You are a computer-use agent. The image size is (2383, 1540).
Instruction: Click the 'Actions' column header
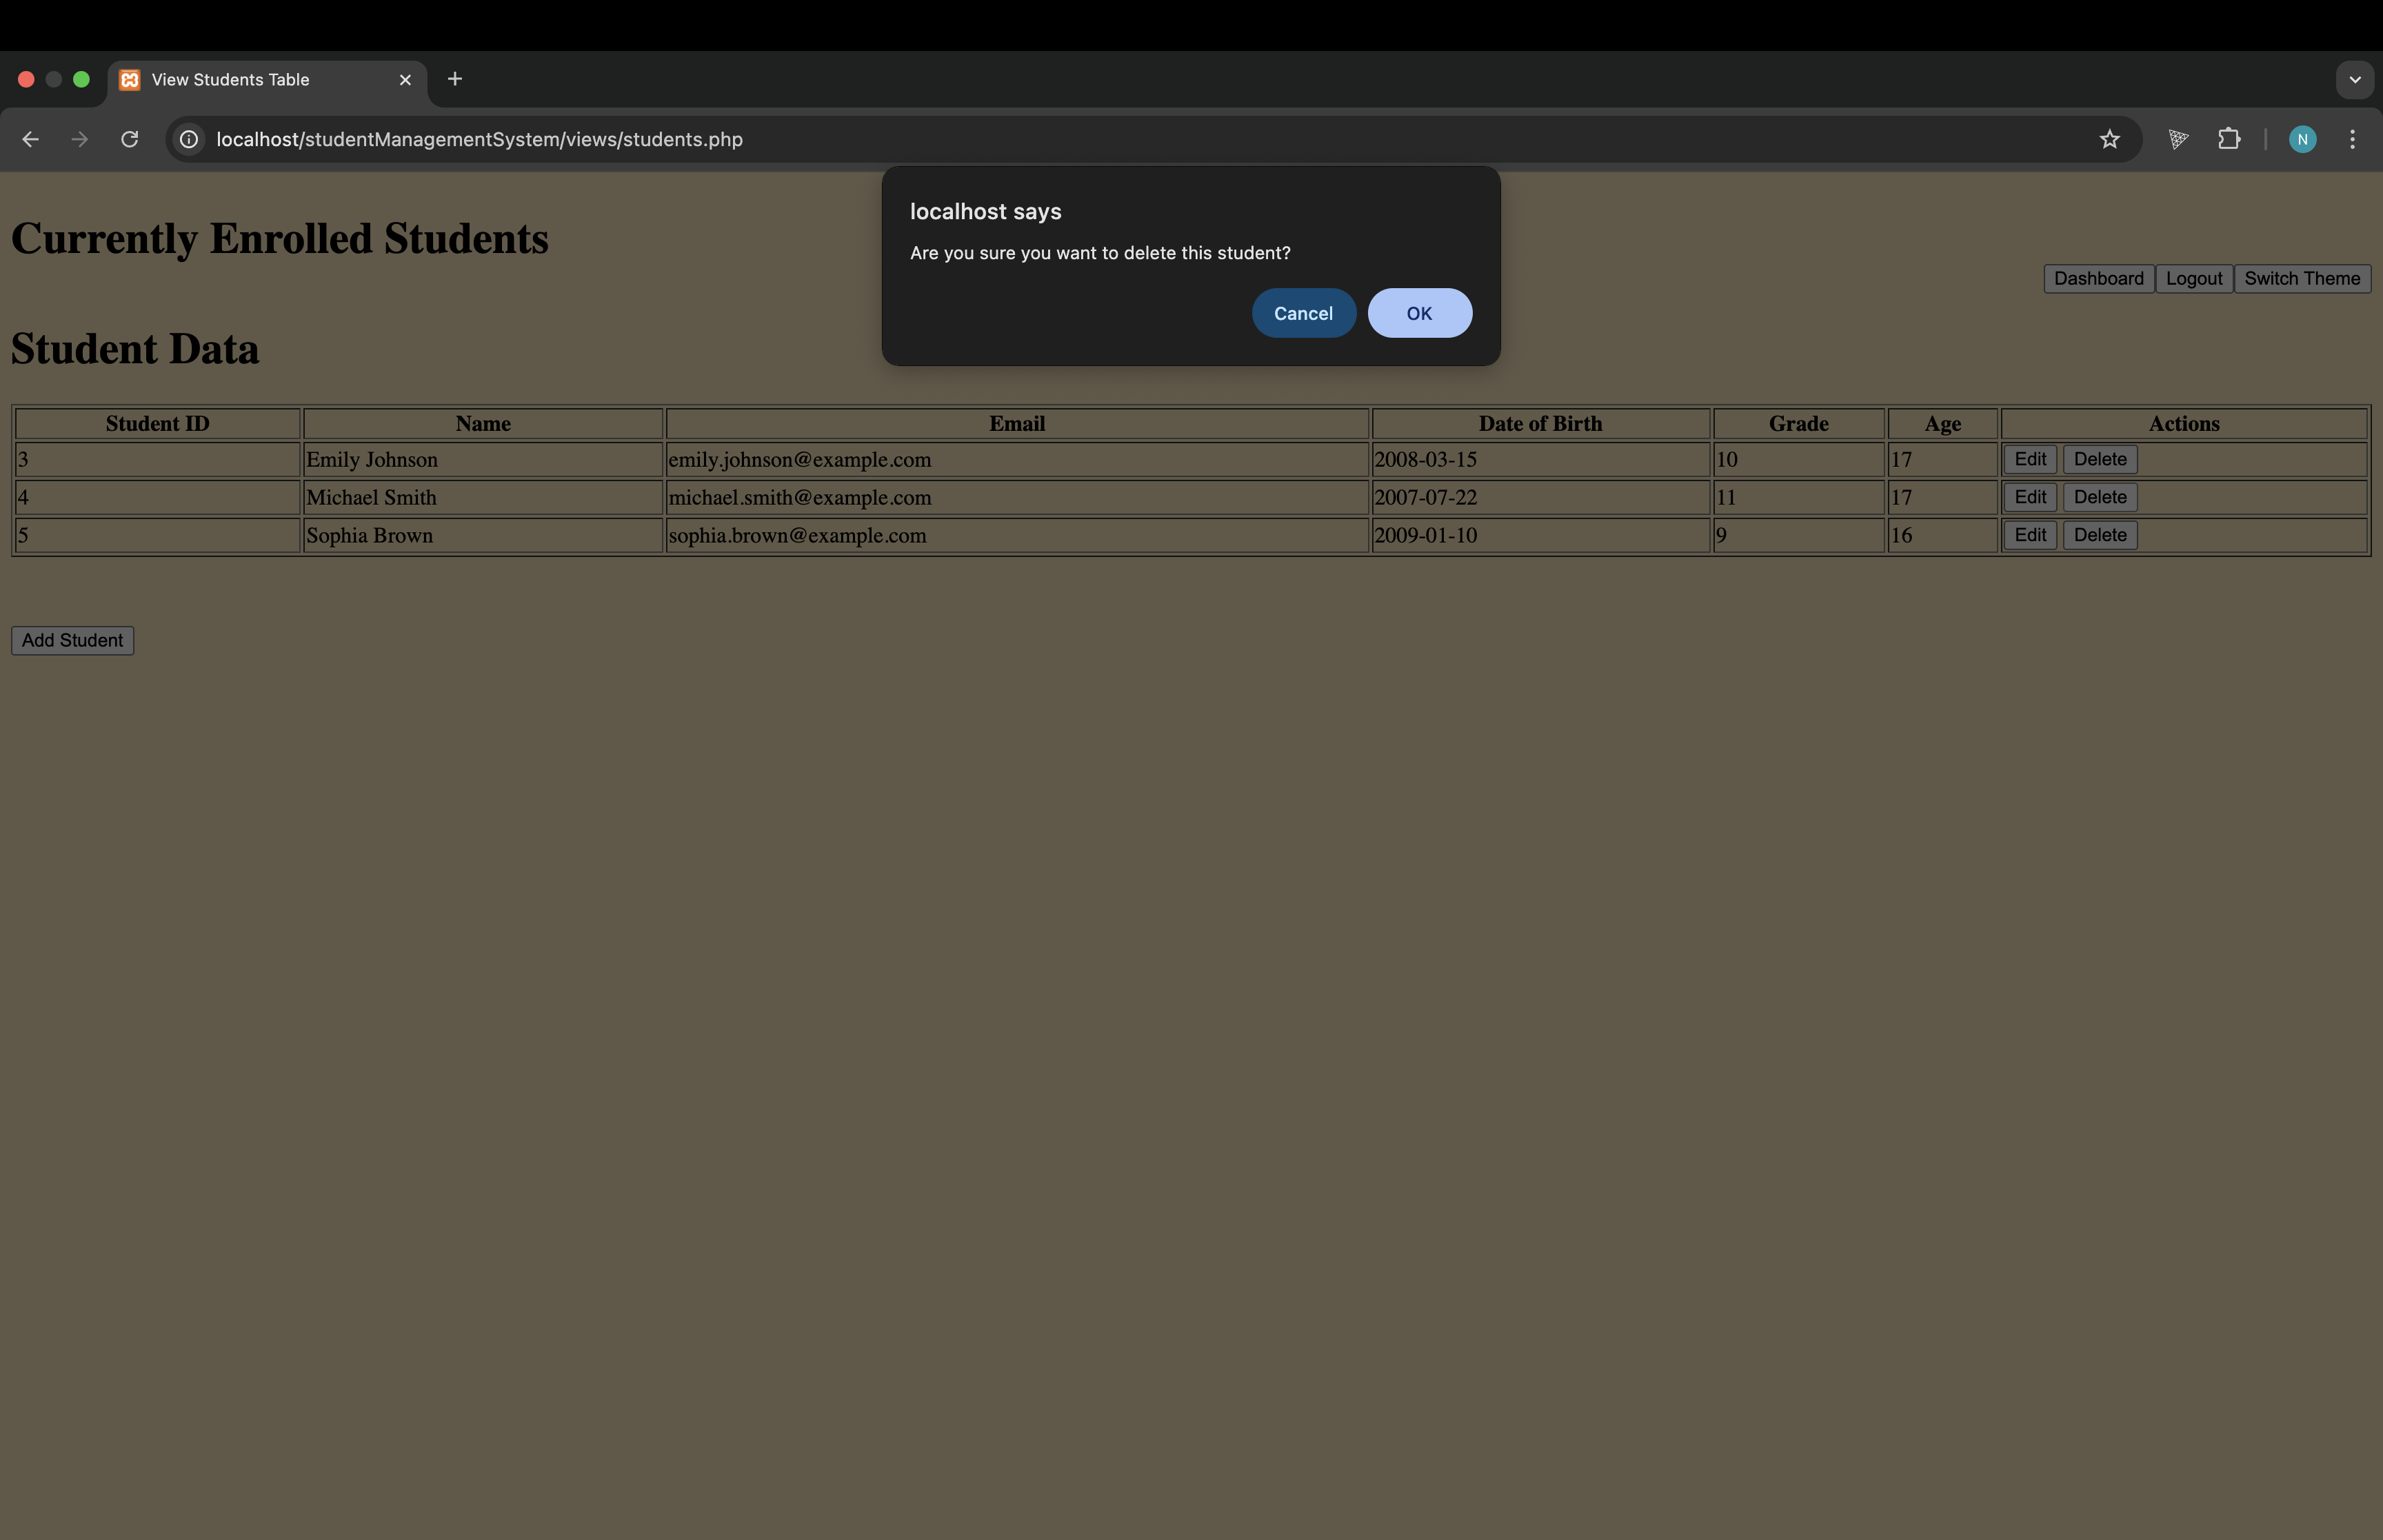pyautogui.click(x=2183, y=424)
